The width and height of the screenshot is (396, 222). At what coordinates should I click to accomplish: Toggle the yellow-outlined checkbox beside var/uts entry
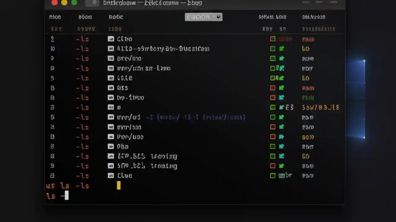[273, 68]
